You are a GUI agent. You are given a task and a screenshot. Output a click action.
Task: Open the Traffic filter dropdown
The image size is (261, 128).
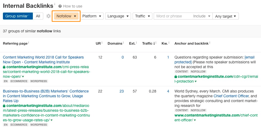tap(143, 16)
